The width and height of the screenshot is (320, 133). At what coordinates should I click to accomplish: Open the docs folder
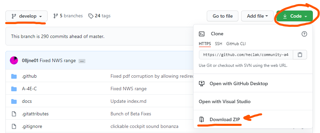(x=27, y=101)
